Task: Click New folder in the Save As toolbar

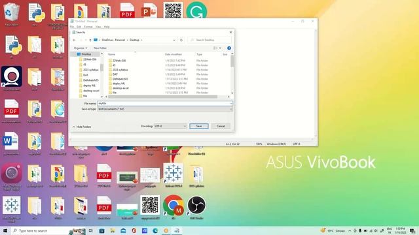Action: click(x=100, y=48)
